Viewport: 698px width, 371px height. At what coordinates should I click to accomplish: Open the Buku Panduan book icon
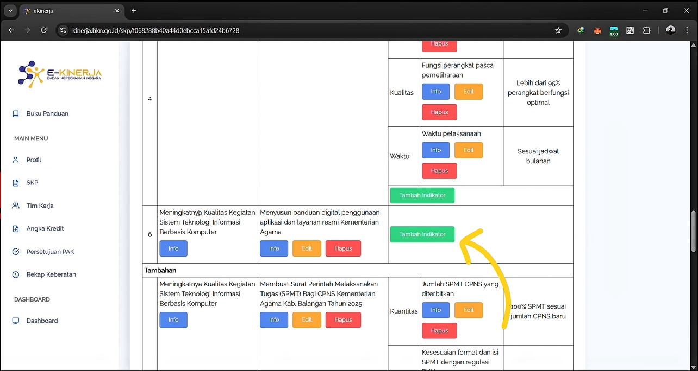click(16, 113)
